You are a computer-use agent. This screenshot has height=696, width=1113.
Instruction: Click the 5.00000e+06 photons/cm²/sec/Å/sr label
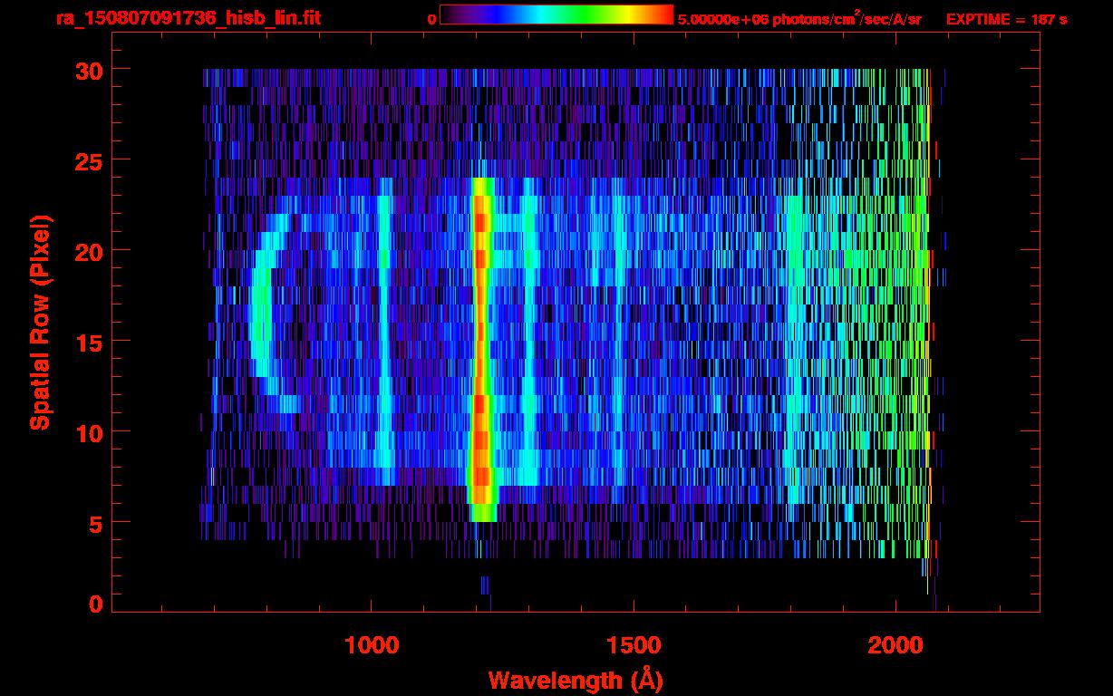click(x=799, y=18)
